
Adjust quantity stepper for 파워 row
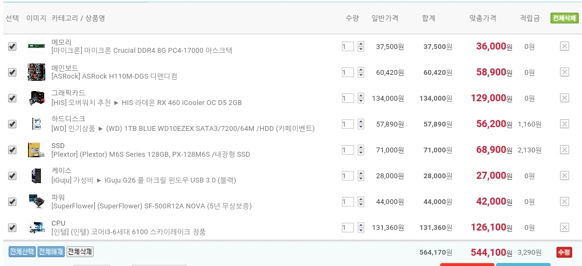[361, 201]
